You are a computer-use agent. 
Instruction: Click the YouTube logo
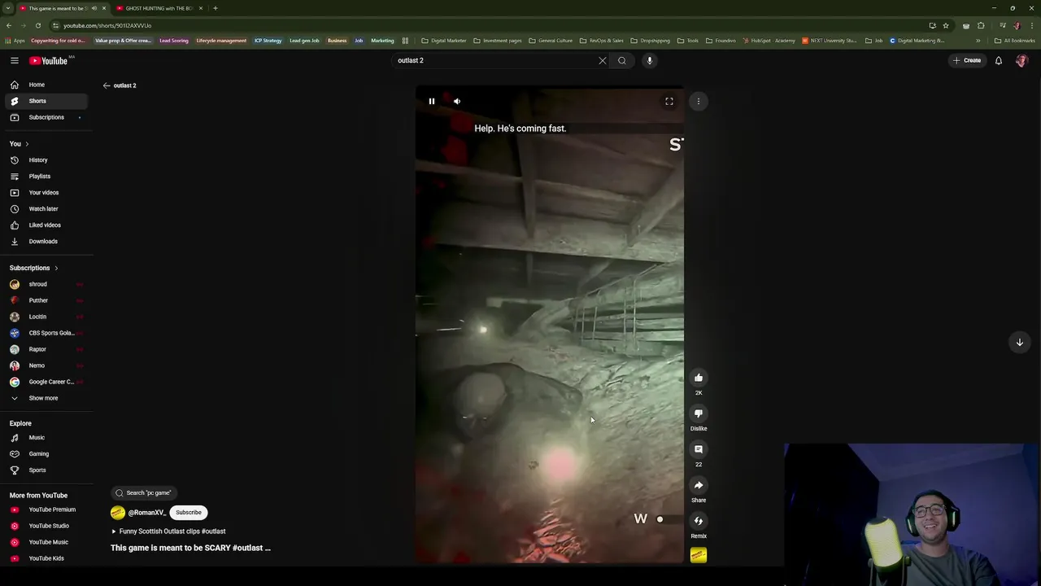(49, 60)
